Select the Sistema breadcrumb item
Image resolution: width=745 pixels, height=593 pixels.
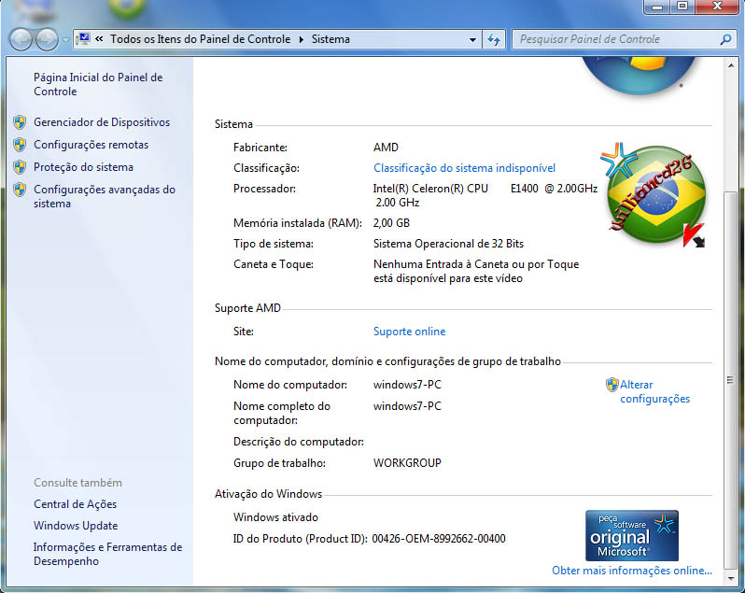click(x=330, y=39)
